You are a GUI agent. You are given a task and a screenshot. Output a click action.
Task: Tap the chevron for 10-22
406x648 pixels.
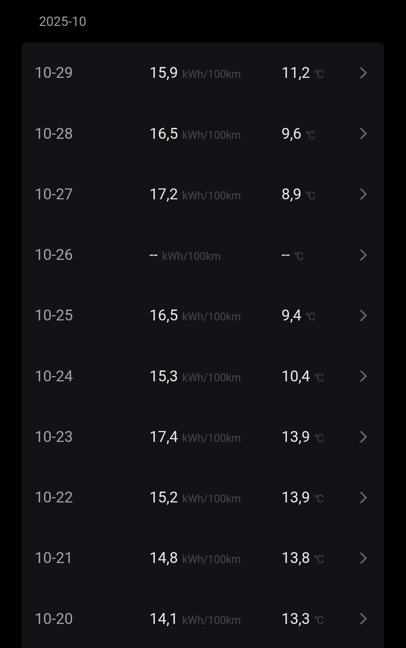(363, 498)
